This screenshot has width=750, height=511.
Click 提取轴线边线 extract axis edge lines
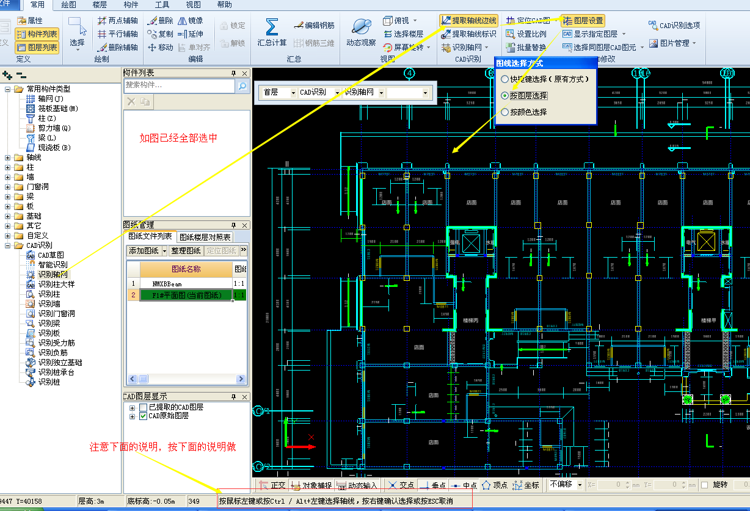[x=468, y=21]
